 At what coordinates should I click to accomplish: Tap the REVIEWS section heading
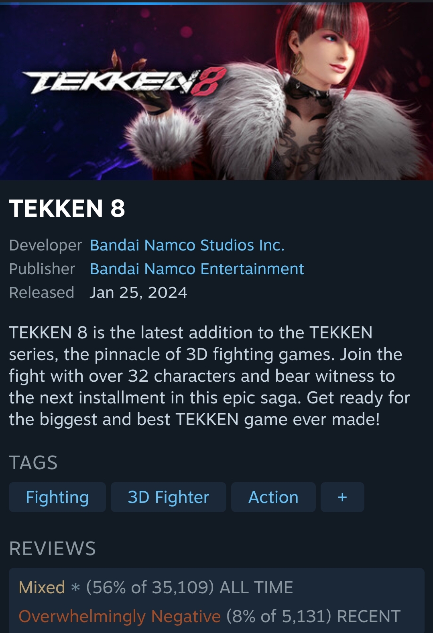53,549
